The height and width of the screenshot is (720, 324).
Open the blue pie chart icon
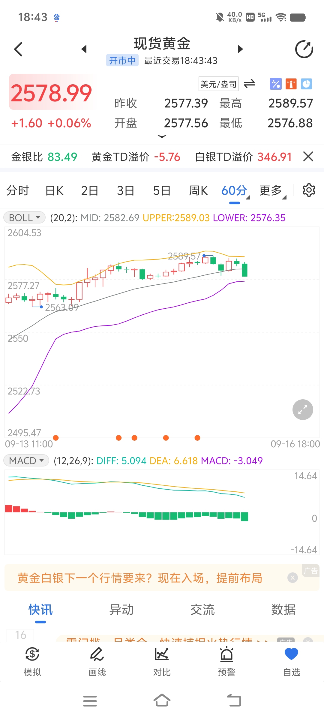click(306, 84)
